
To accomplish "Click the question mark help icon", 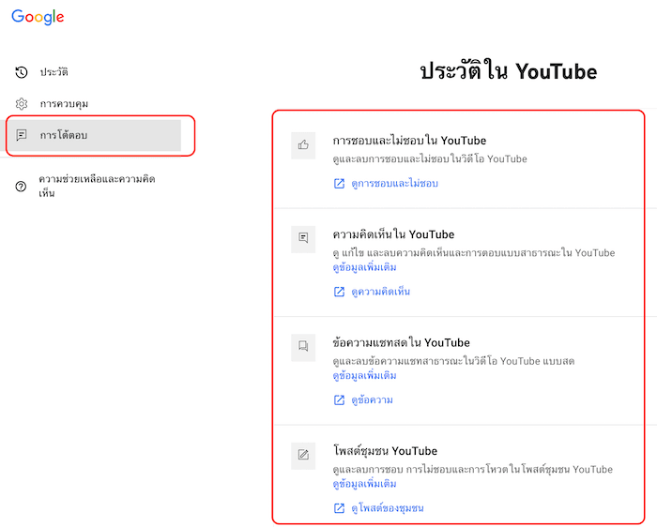I will pos(21,187).
